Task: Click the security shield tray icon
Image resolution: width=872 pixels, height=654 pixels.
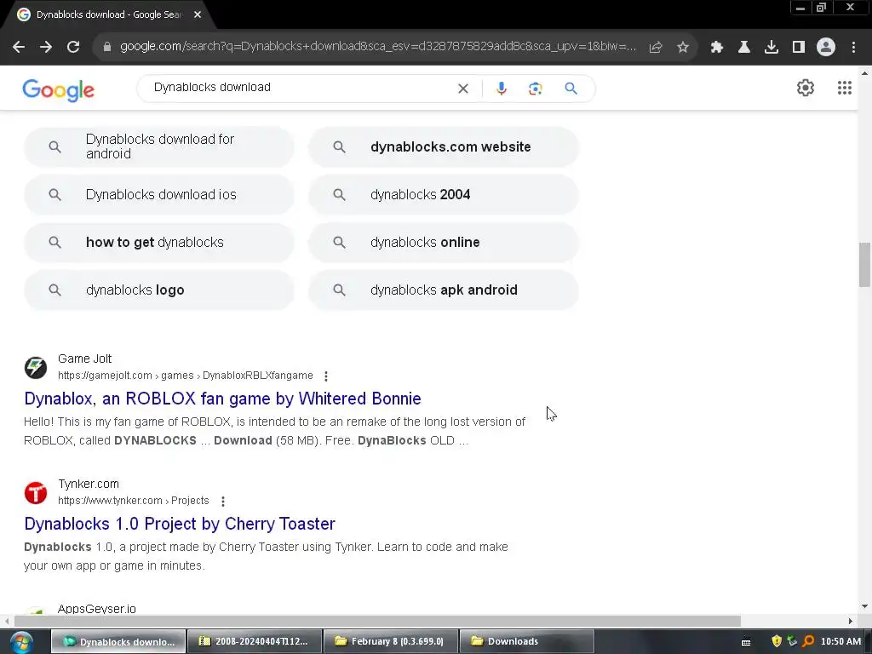Action: pyautogui.click(x=777, y=641)
